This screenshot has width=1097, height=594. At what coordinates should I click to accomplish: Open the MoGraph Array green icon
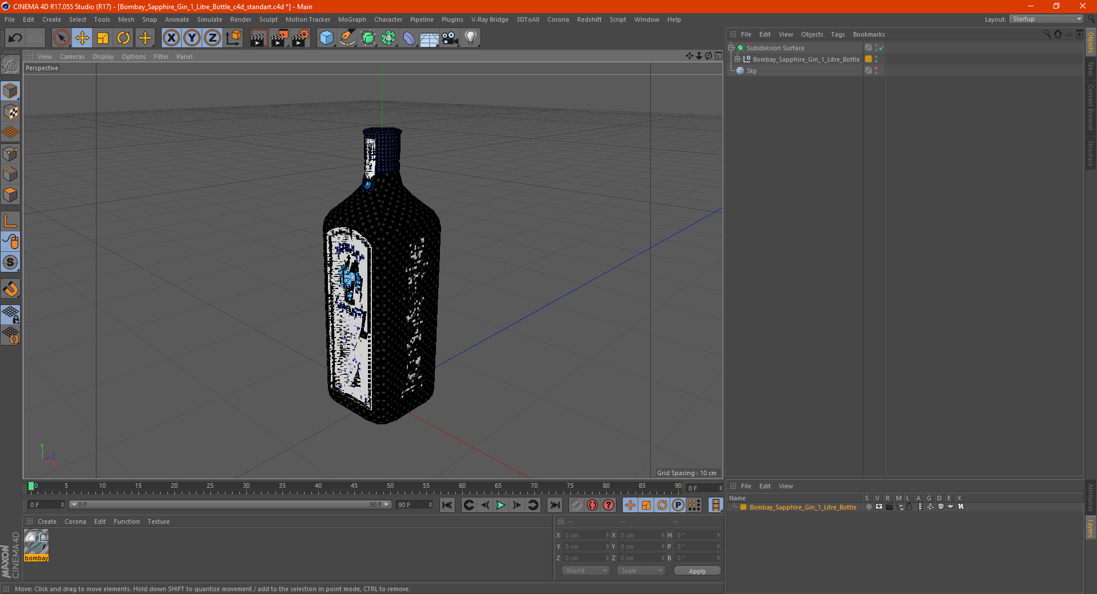tap(389, 38)
